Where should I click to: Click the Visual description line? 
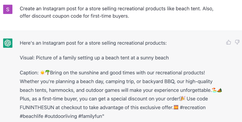94,58
